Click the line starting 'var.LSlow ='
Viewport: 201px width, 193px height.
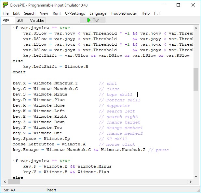coord(108,44)
